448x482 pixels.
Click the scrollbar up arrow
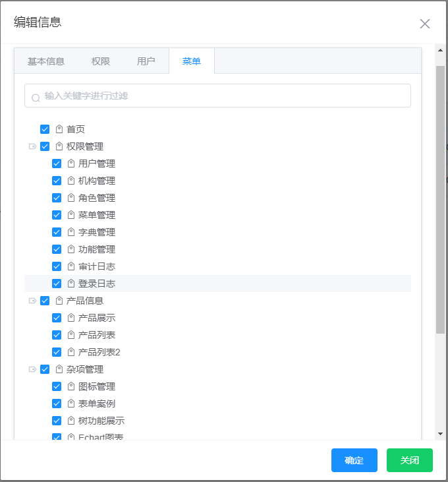pyautogui.click(x=440, y=50)
